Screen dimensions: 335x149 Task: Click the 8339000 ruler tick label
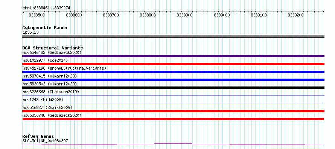click(x=222, y=15)
